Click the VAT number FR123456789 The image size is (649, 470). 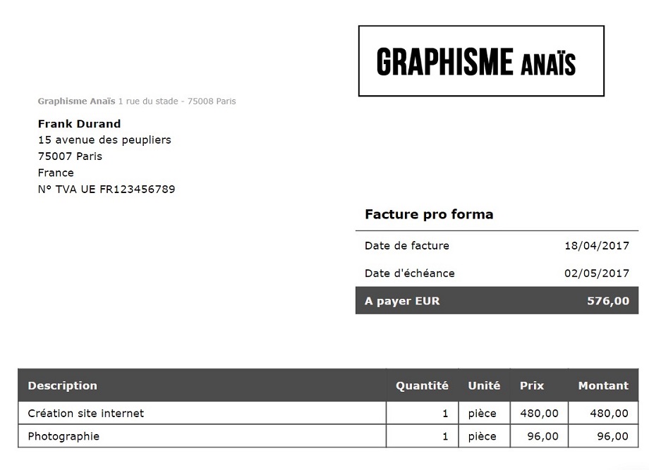pos(107,190)
